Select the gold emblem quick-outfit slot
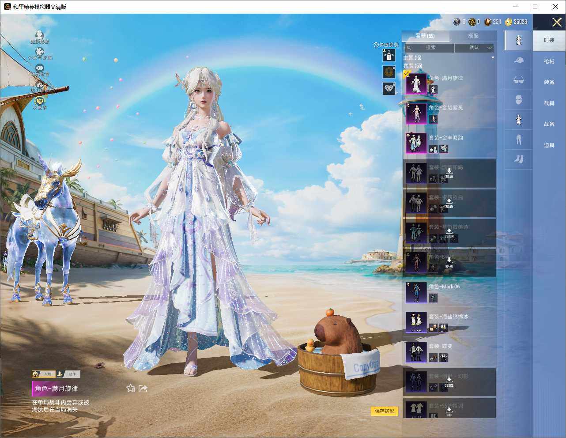Screen dimensions: 566x438 (x=389, y=72)
